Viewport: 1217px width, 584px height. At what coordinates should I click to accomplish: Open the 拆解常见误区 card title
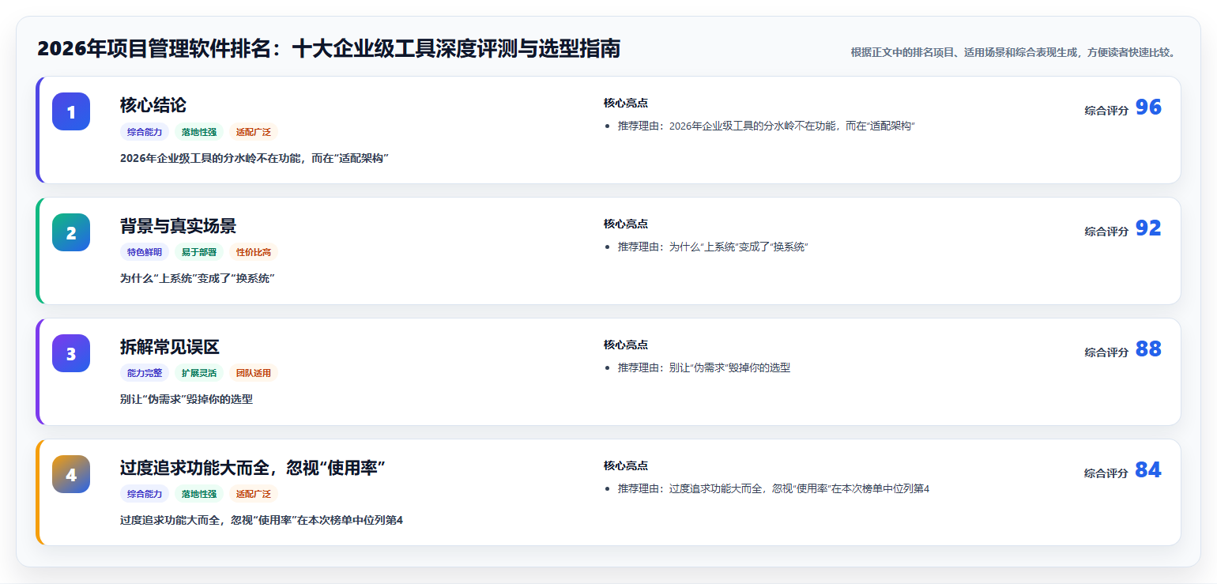[170, 347]
